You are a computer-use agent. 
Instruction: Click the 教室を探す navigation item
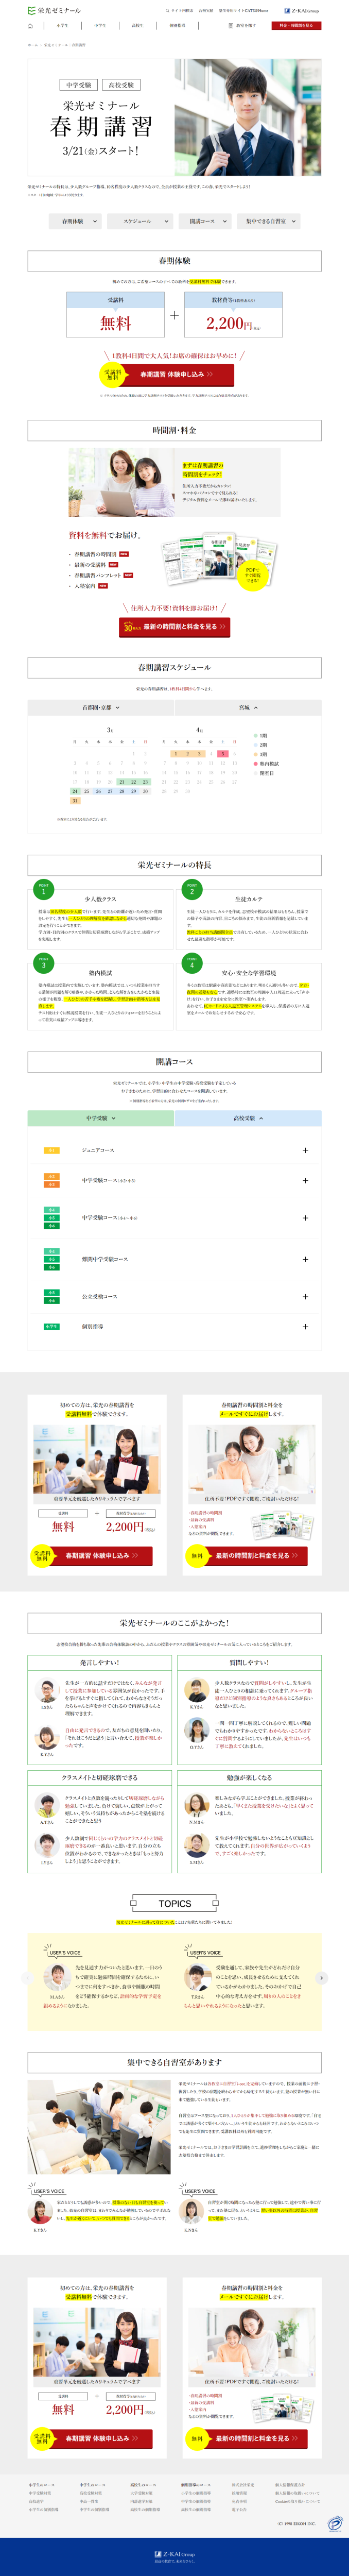pos(243,26)
